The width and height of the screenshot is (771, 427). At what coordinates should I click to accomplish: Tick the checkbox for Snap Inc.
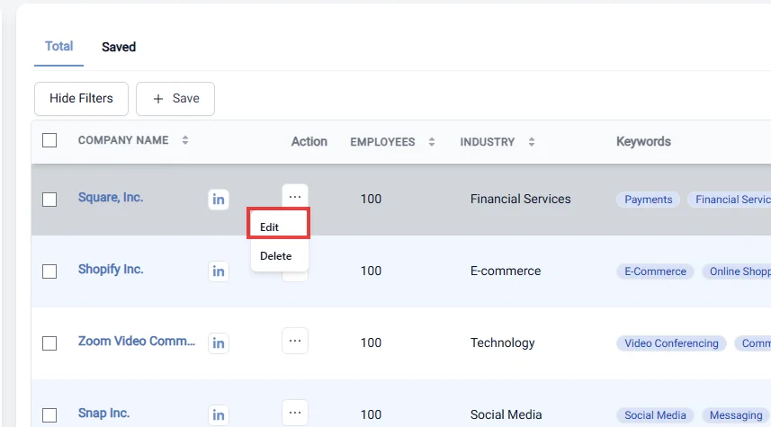(x=49, y=415)
